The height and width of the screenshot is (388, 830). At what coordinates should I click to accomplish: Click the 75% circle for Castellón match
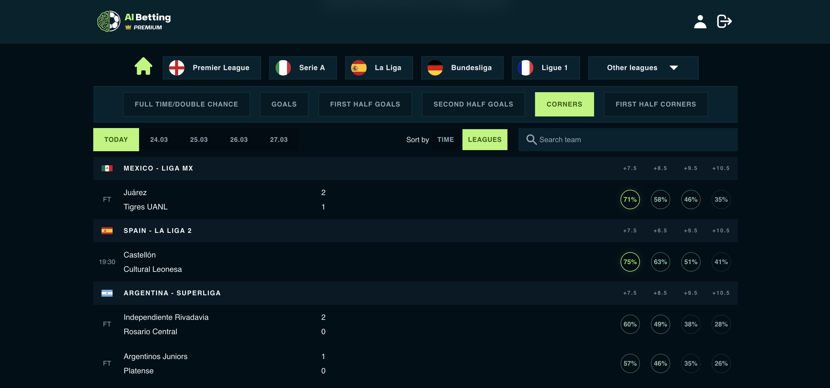pos(630,262)
